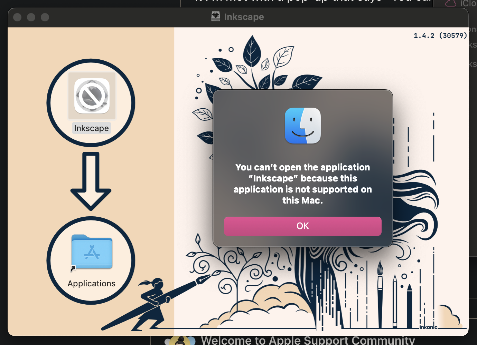This screenshot has width=477, height=345.
Task: Minimize the Inkscape installer window
Action: (x=31, y=17)
